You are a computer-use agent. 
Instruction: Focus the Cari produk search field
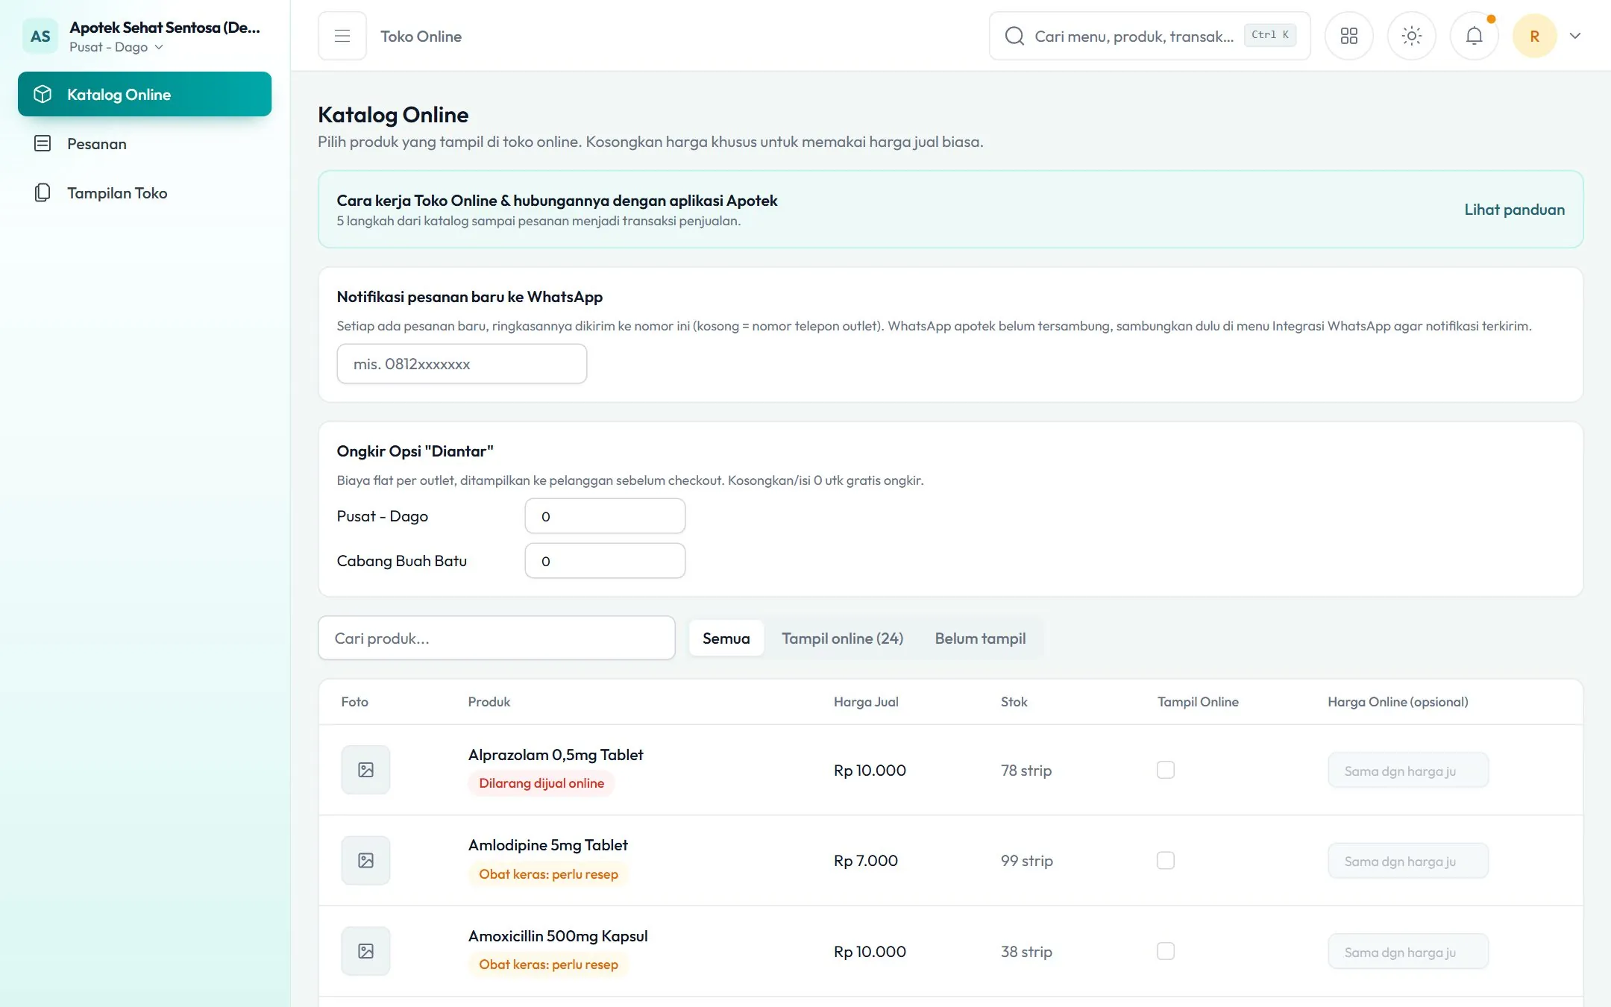(x=497, y=638)
